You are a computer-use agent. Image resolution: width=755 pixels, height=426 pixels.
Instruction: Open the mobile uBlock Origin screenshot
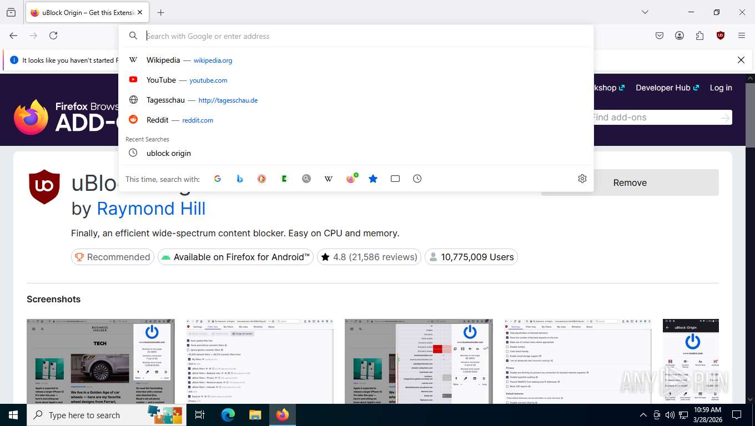pyautogui.click(x=691, y=361)
